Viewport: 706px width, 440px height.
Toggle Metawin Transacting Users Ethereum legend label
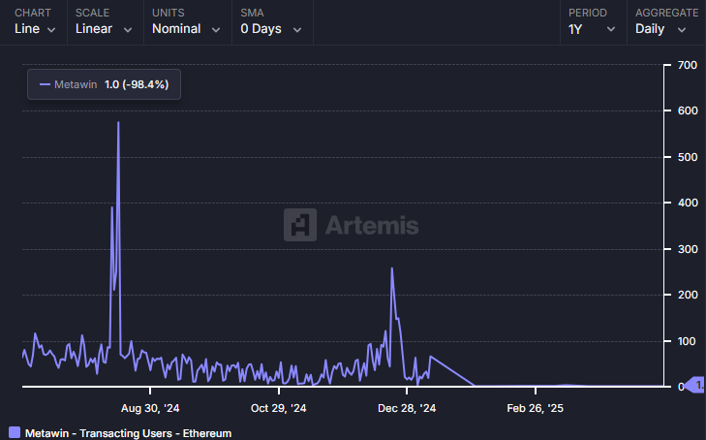[x=129, y=433]
